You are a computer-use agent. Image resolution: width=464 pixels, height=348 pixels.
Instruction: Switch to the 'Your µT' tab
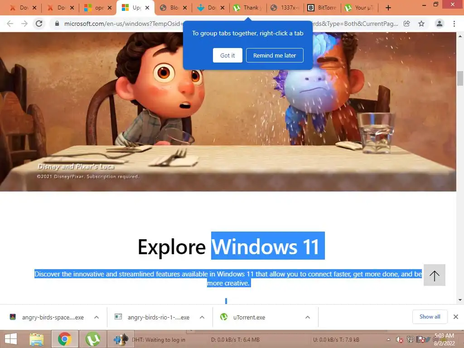(360, 8)
